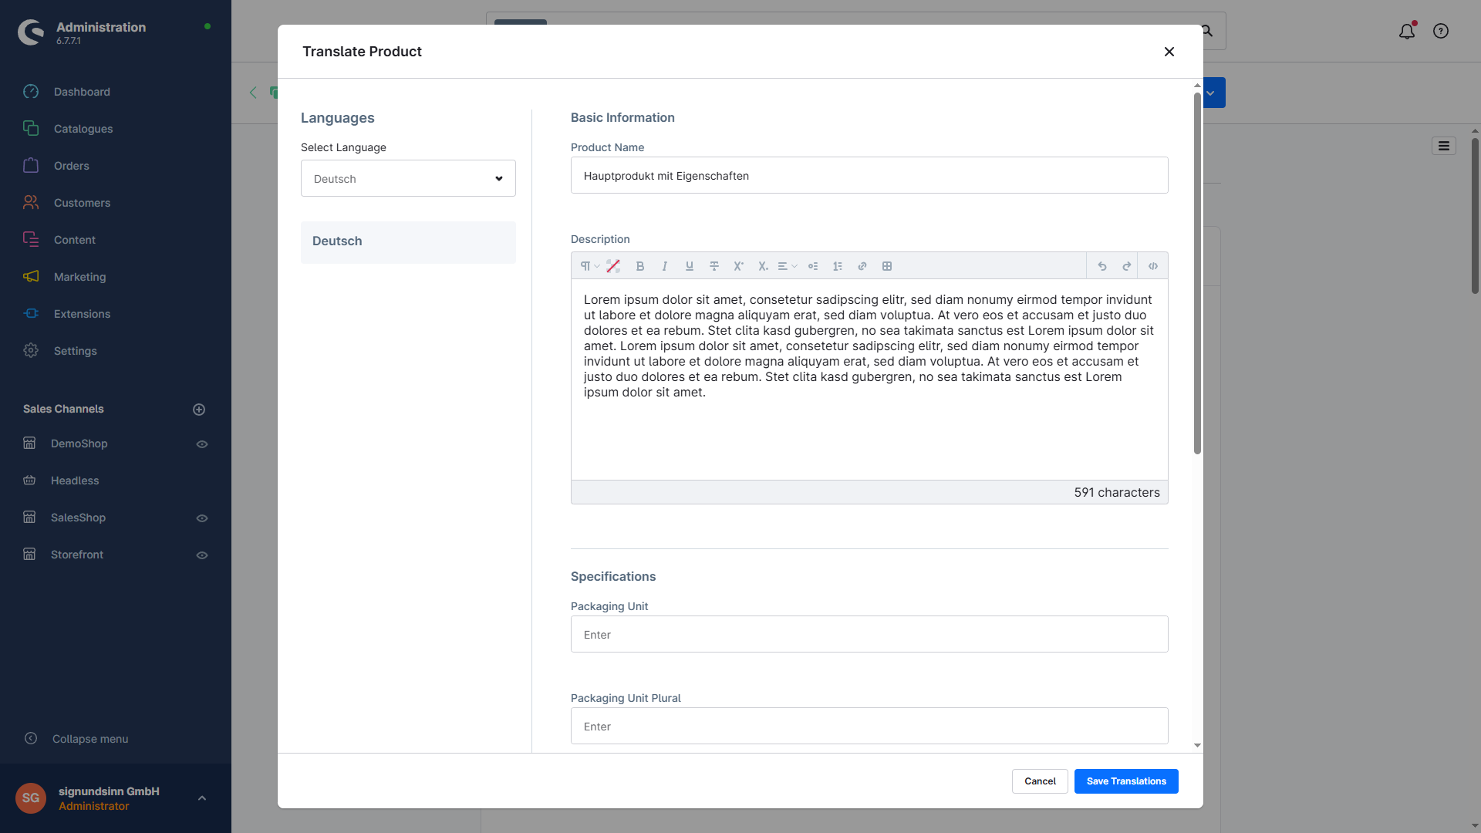Expand the paragraph format dropdown
Image resolution: width=1481 pixels, height=833 pixels.
click(x=589, y=266)
